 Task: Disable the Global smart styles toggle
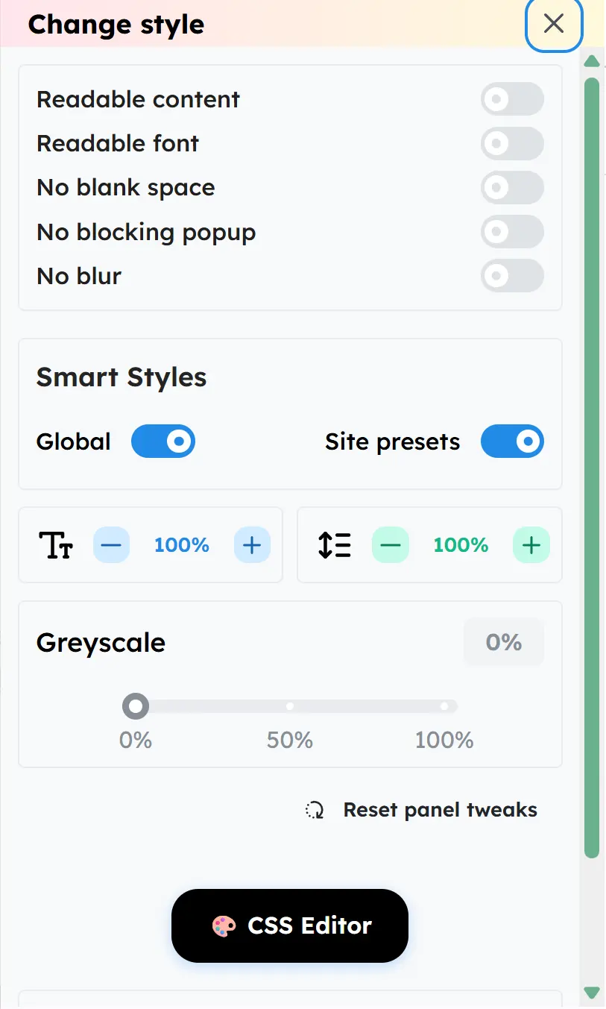click(163, 441)
